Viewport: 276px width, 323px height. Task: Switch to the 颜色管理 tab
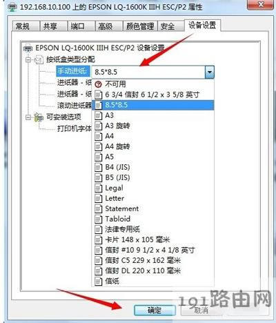(140, 26)
